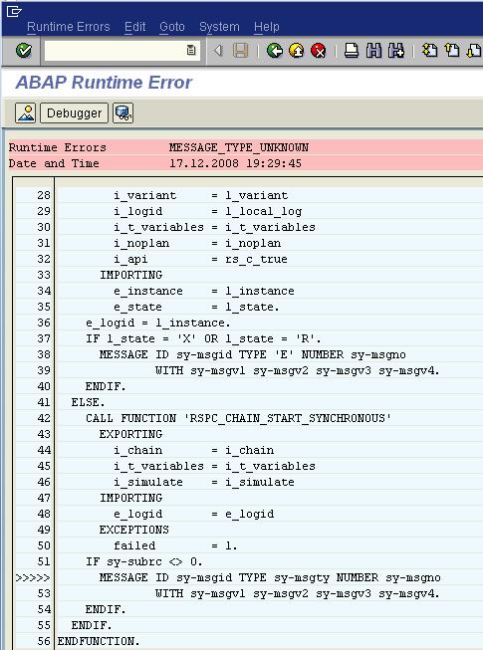Click line number 28
Viewport: 483px width, 650px height.
pos(44,195)
